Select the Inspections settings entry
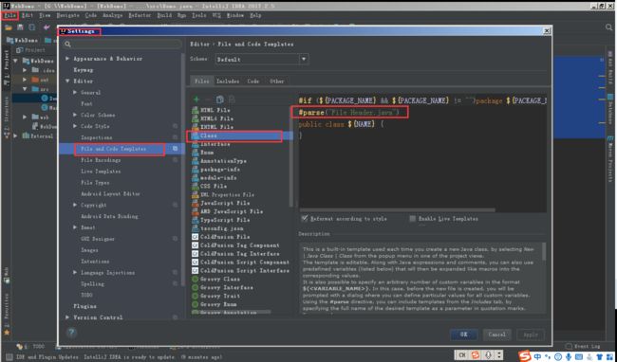Viewport: 617px width, 362px height. click(x=97, y=137)
